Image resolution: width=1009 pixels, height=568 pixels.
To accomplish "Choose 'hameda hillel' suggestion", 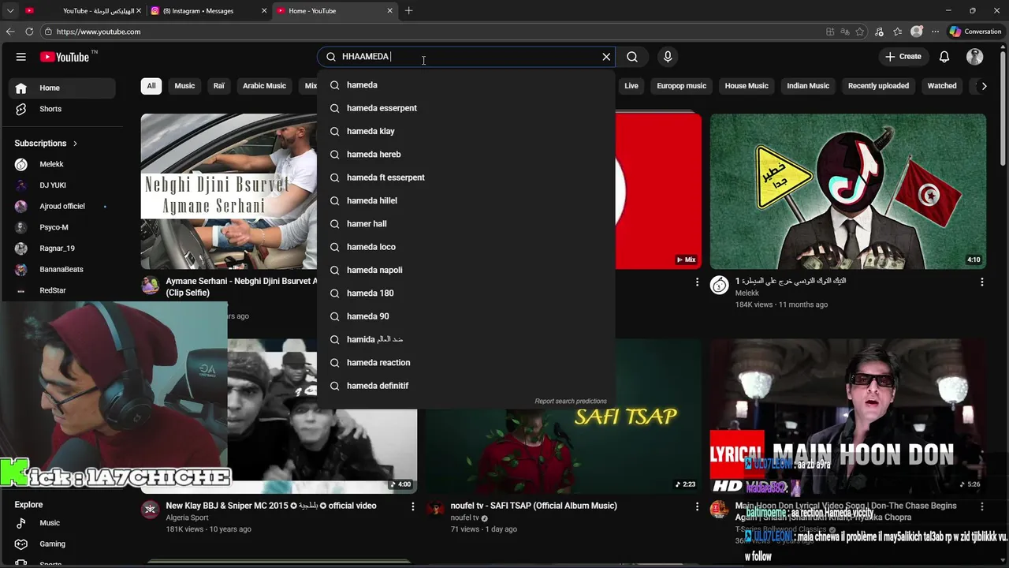I will click(466, 200).
